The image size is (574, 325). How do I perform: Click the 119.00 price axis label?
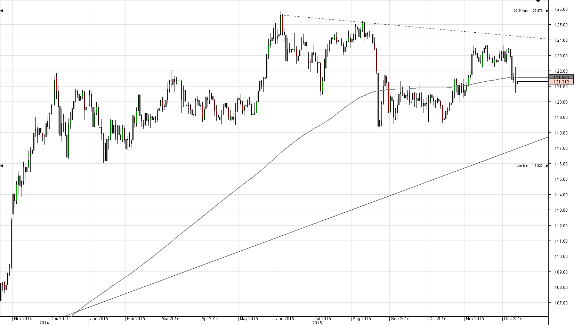tap(561, 117)
